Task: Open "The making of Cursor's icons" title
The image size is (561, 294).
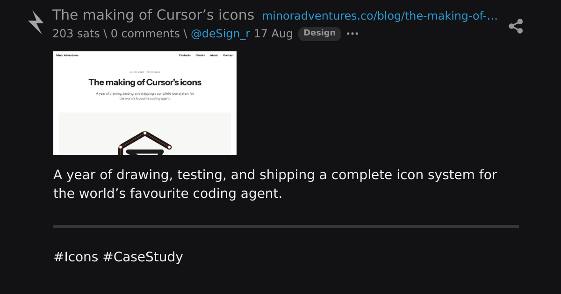Action: pos(153,15)
